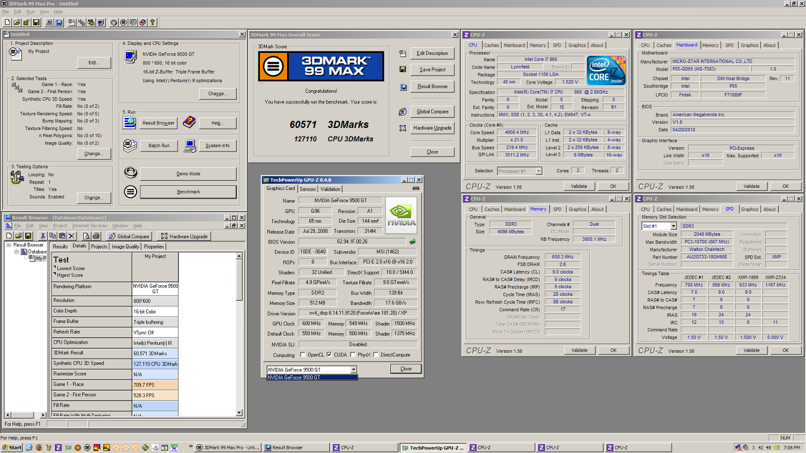This screenshot has height=453, width=806.
Task: Click the BIOS save chip icon in GPU-Z
Action: tap(413, 241)
